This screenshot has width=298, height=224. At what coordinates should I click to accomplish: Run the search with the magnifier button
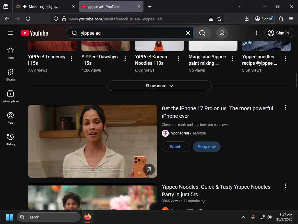(202, 33)
